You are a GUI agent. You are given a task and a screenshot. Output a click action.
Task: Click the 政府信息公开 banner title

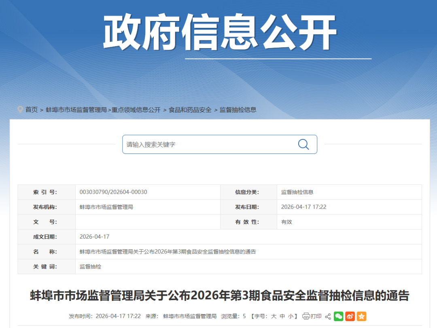[220, 32]
